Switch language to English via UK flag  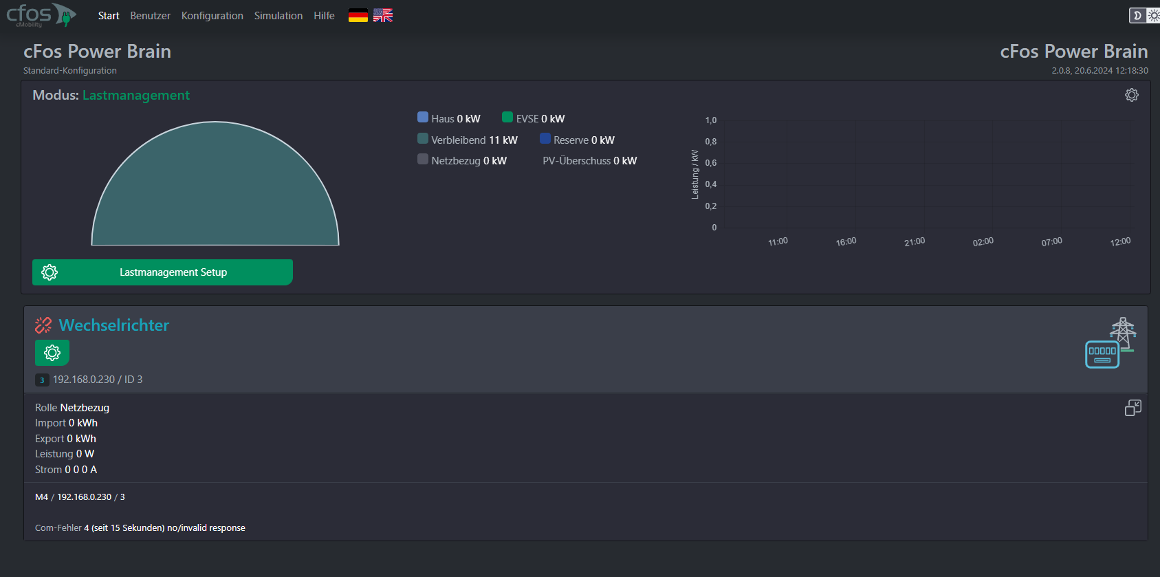(383, 16)
